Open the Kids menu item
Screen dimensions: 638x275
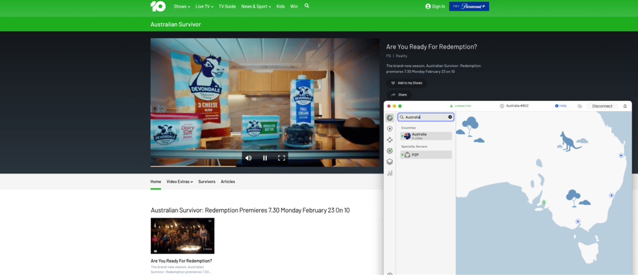(280, 6)
